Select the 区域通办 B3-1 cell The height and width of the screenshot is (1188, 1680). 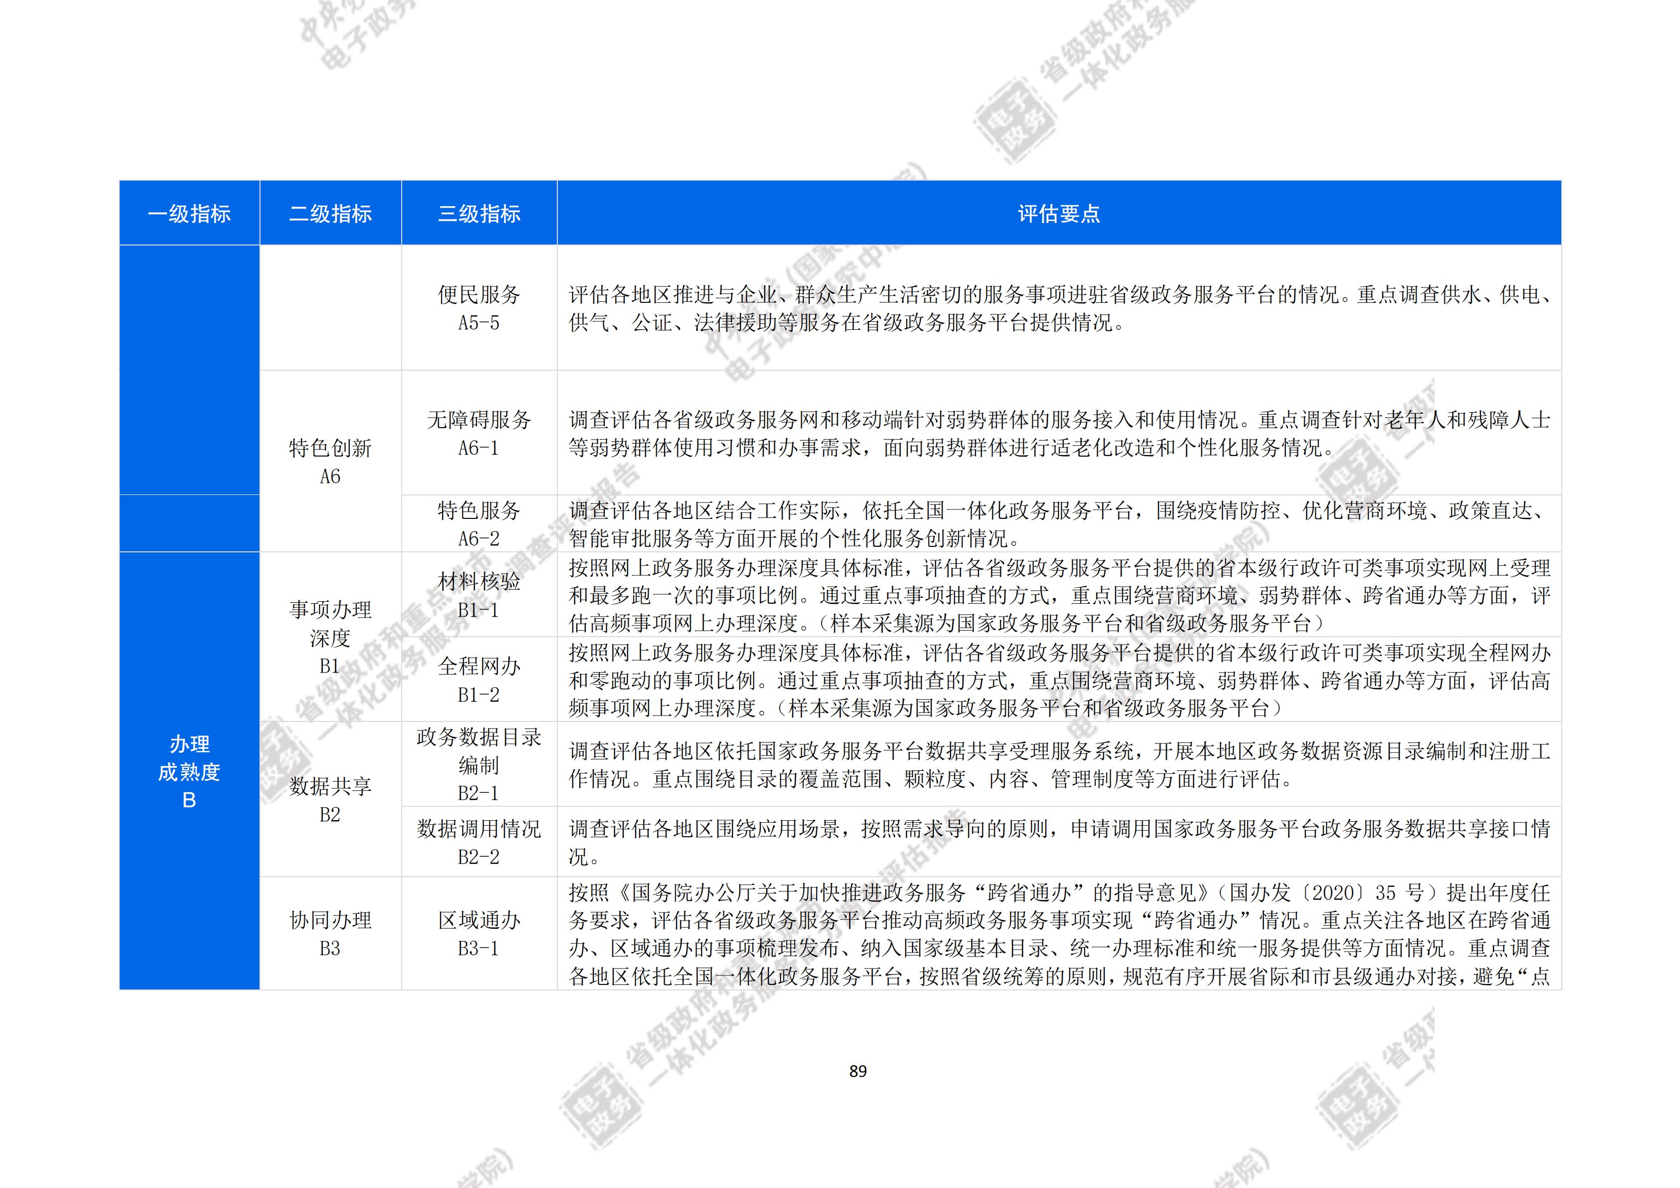tap(479, 934)
